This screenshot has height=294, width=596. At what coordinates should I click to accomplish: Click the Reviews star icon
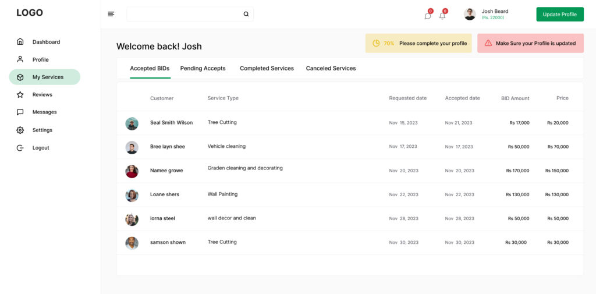tap(20, 94)
